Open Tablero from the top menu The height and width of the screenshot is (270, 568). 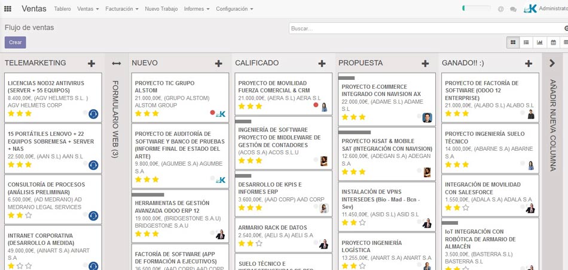pos(62,9)
